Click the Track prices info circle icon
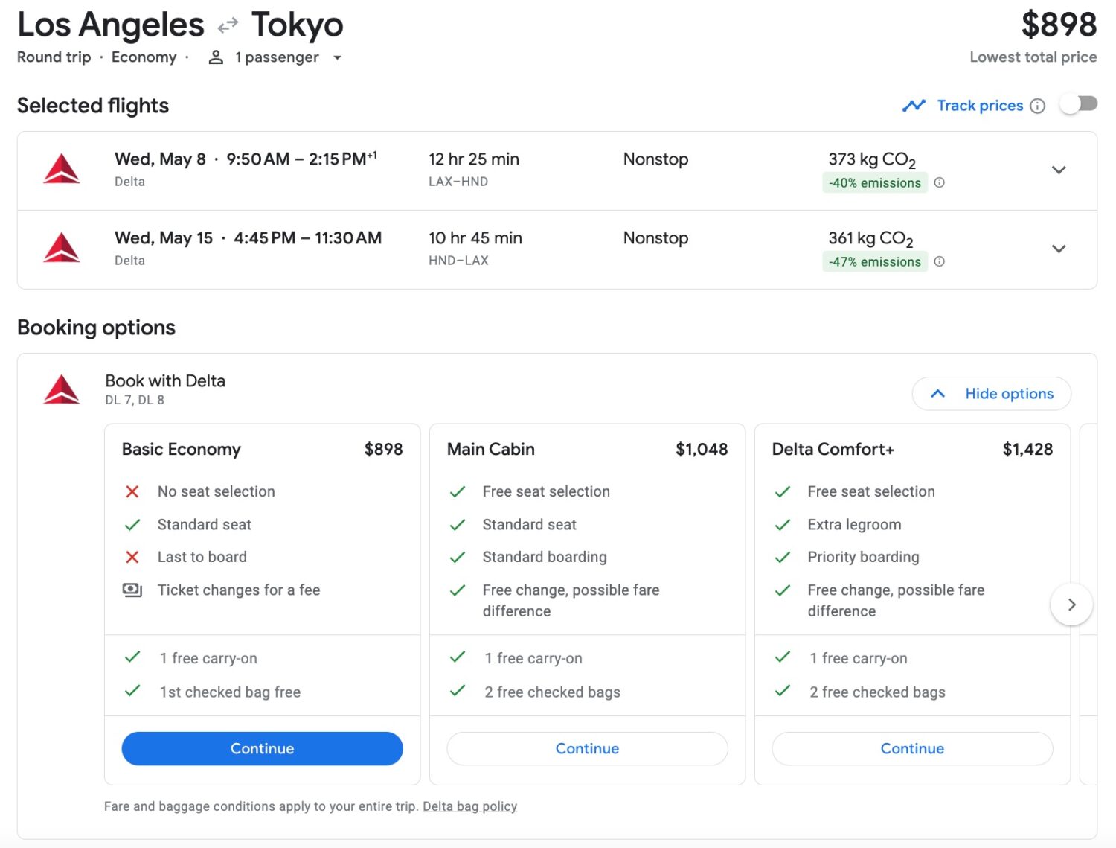1116x848 pixels. [1037, 106]
